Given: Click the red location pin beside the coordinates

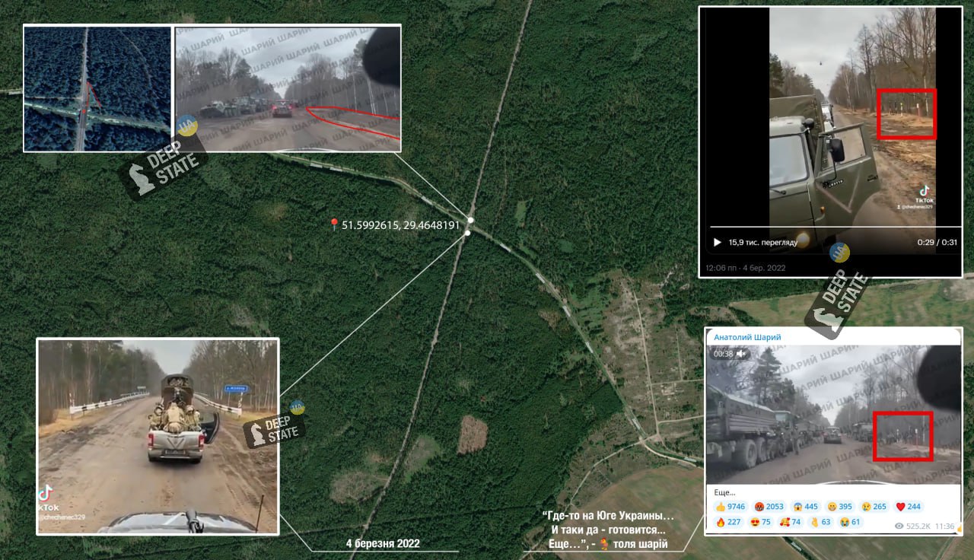Looking at the screenshot, I should click(333, 224).
